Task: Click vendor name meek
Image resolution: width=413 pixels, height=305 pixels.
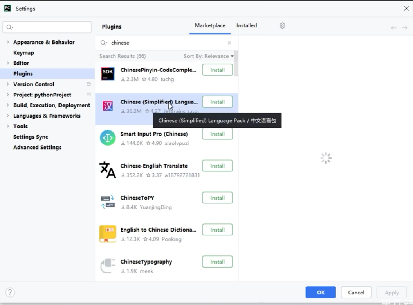Action: [x=146, y=271]
